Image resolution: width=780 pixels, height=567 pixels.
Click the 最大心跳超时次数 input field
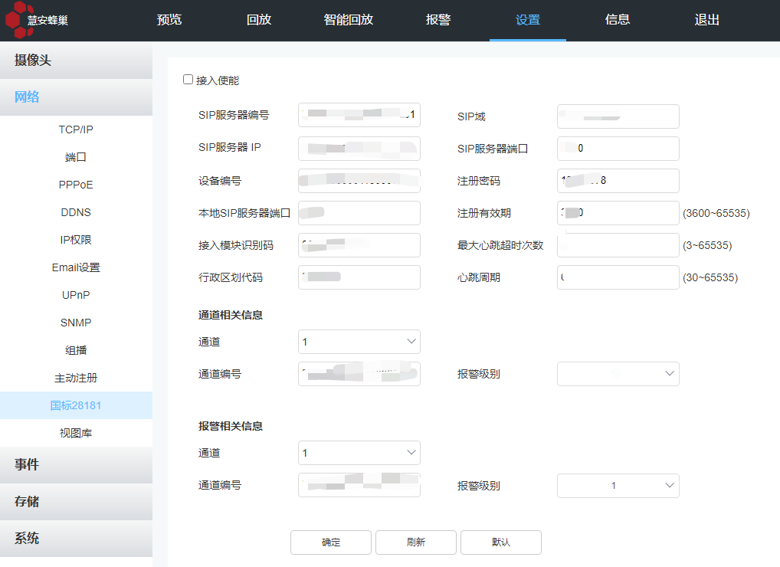pyautogui.click(x=618, y=245)
